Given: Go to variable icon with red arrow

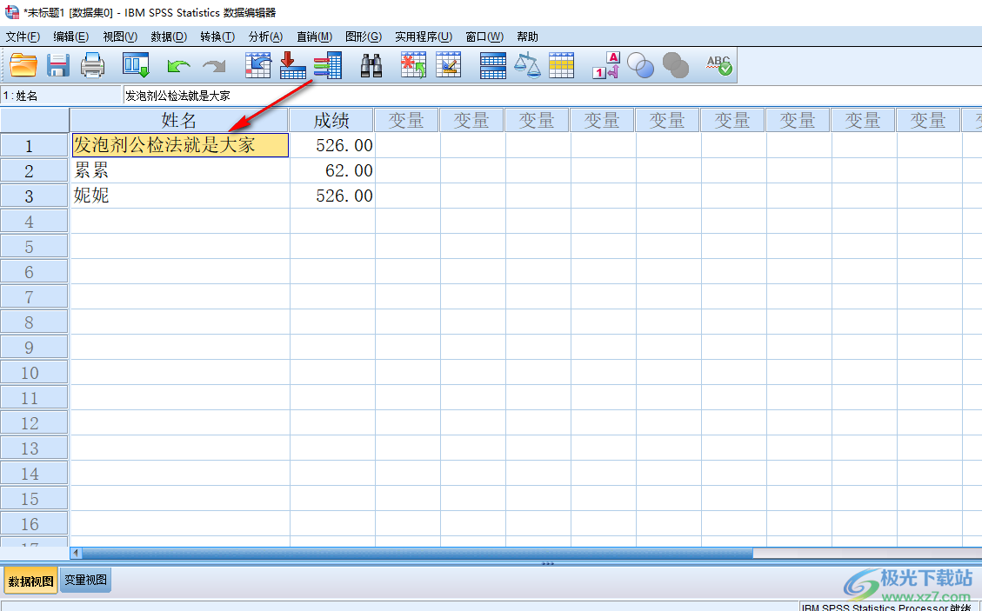Looking at the screenshot, I should [x=292, y=65].
